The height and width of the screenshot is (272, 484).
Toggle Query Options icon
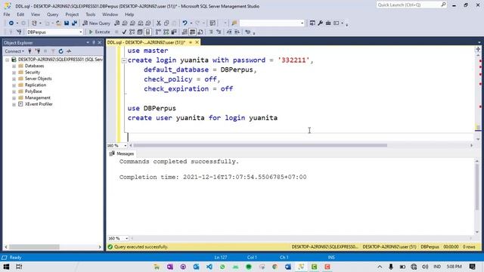[140, 32]
